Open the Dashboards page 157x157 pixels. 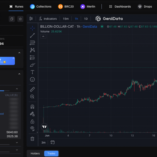(120, 7)
